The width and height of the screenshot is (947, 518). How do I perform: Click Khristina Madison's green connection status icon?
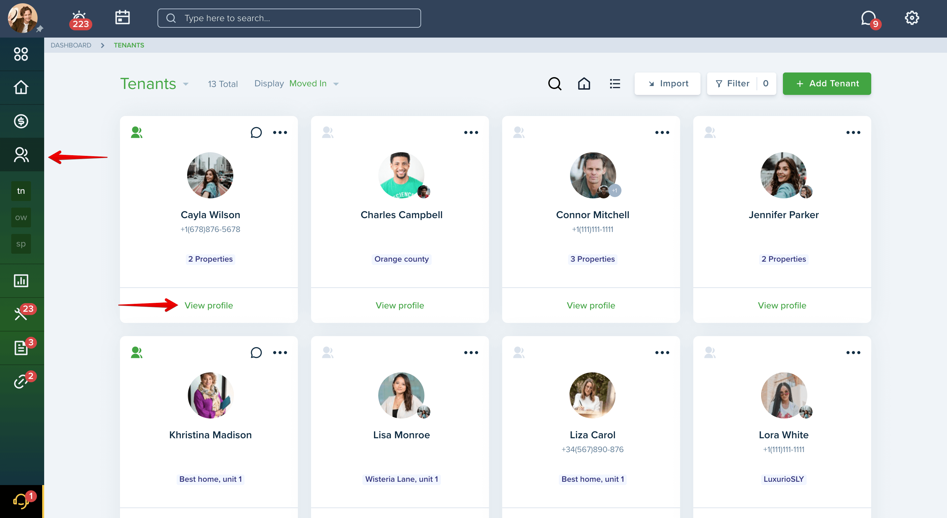pos(136,352)
